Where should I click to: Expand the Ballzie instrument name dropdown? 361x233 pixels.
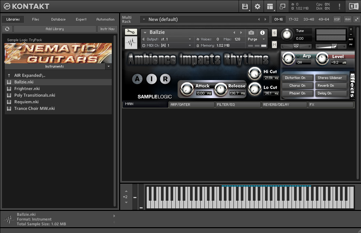tap(145, 32)
